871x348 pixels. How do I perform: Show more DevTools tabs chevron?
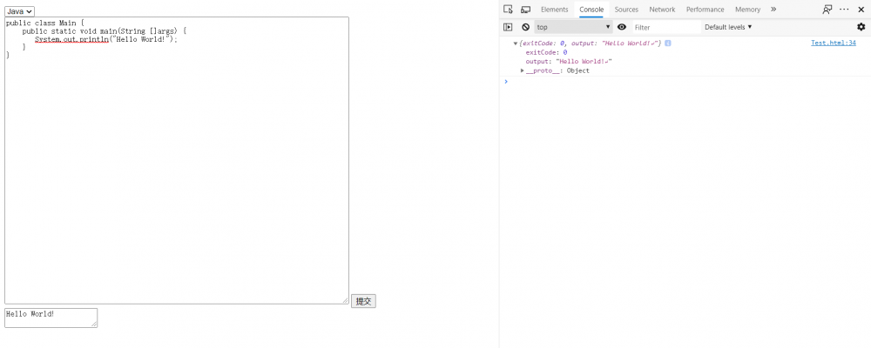[x=773, y=10]
